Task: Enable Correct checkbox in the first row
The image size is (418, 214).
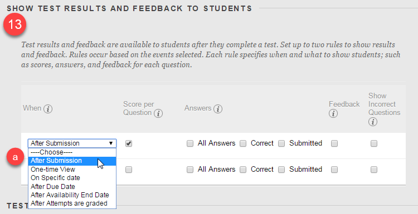Action: [x=243, y=143]
